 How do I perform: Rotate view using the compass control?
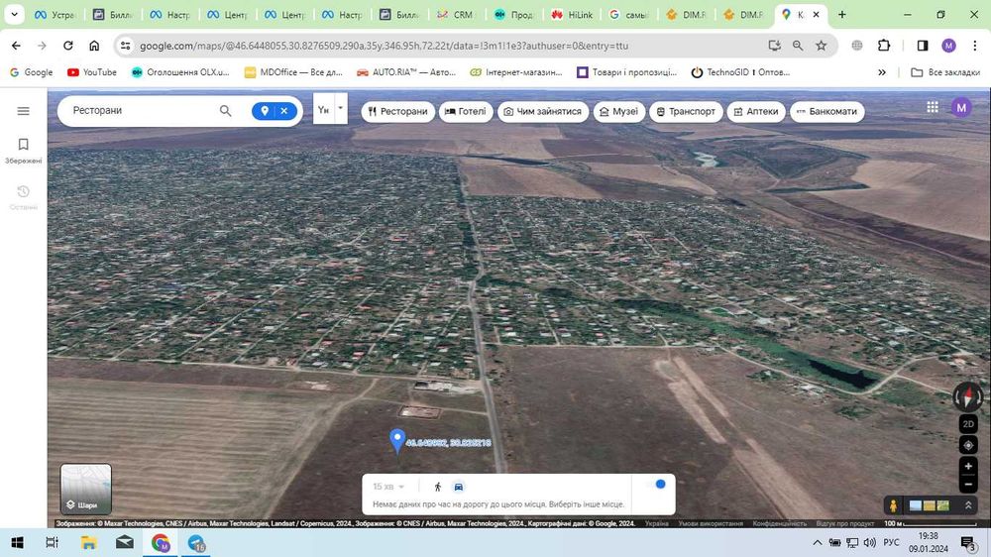click(967, 396)
